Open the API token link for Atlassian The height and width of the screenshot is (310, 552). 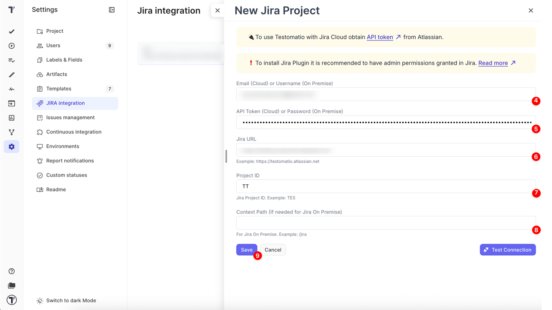coord(379,37)
